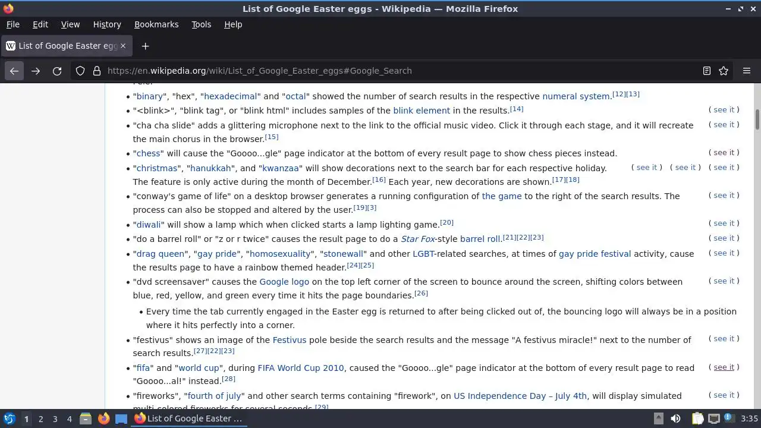Open the Firefox hamburger application menu
This screenshot has height=428, width=761.
747,71
